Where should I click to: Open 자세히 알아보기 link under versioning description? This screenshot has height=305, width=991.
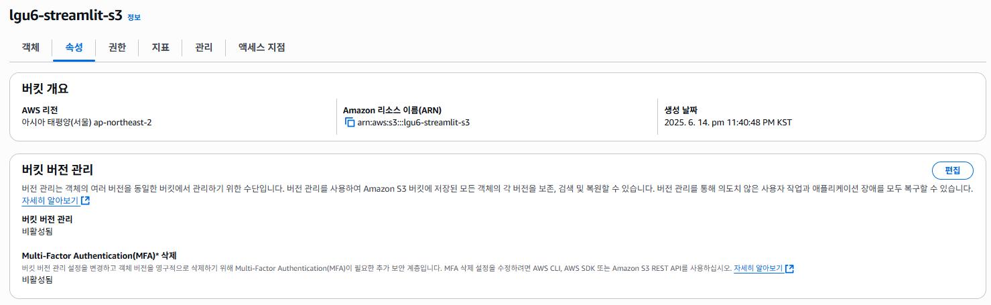(x=50, y=200)
